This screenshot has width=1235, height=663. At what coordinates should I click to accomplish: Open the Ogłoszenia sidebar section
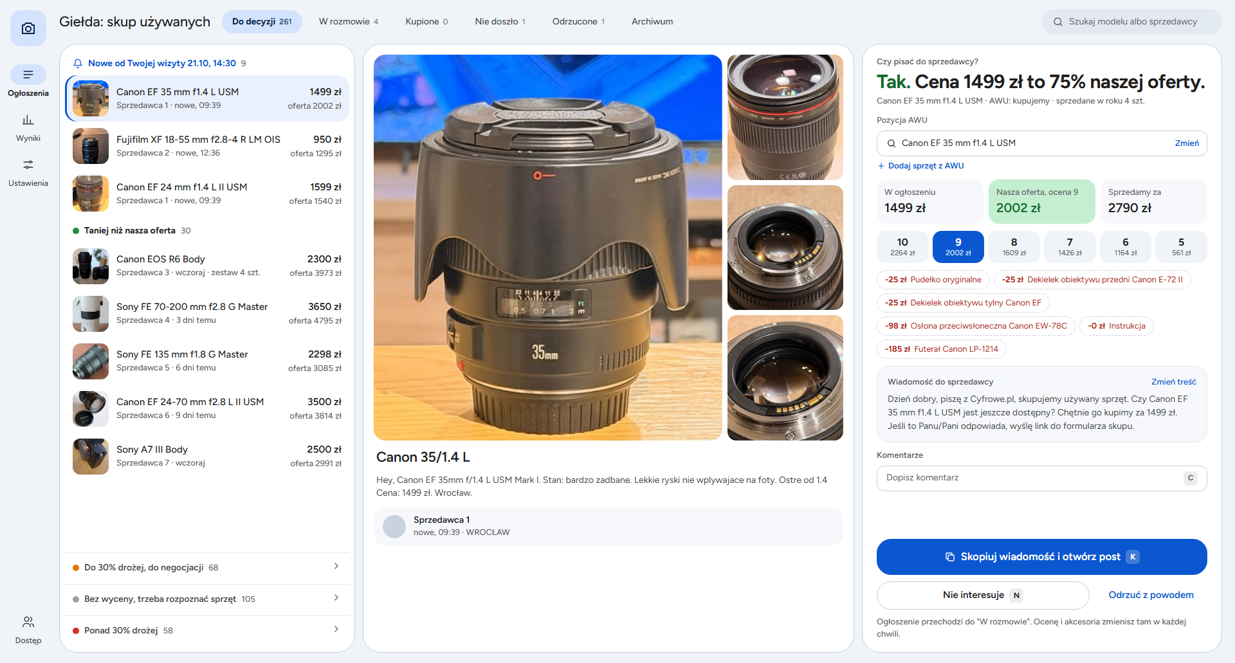[28, 82]
